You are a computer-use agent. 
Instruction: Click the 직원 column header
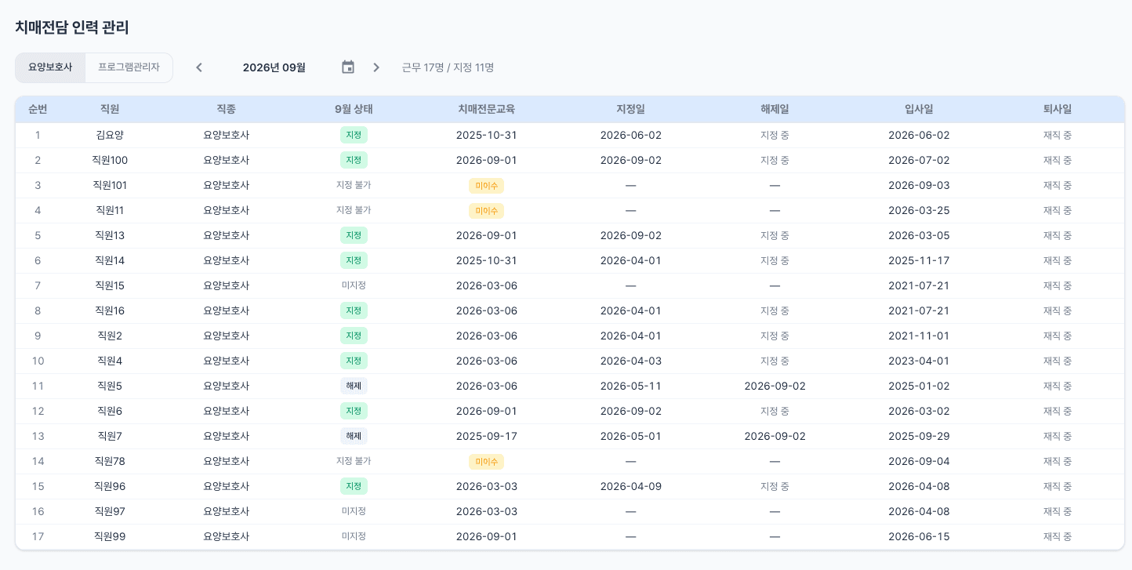(110, 109)
